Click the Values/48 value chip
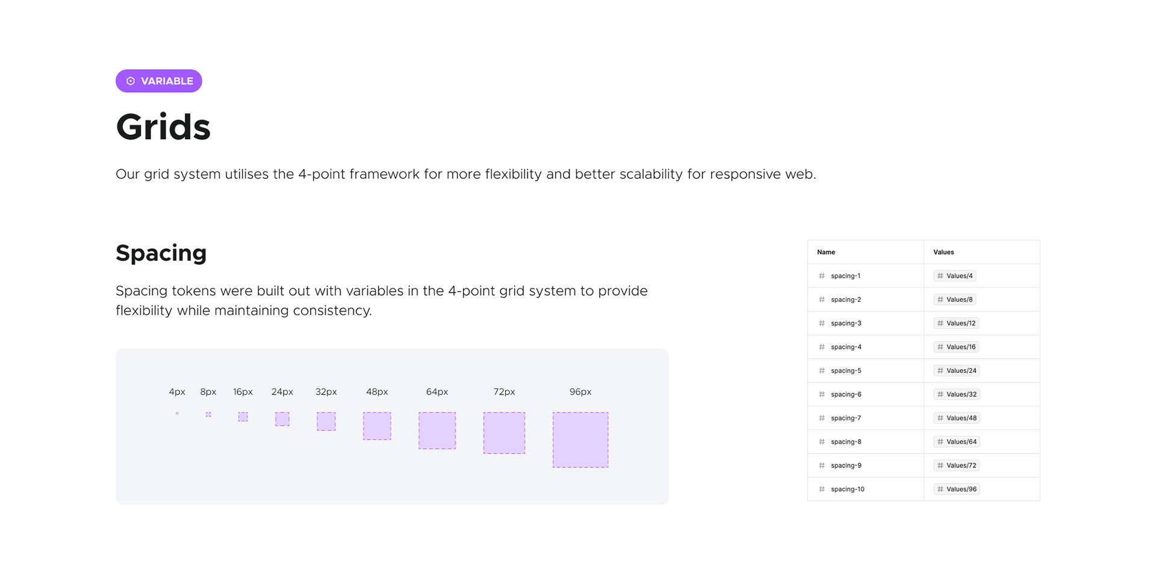 (x=957, y=418)
